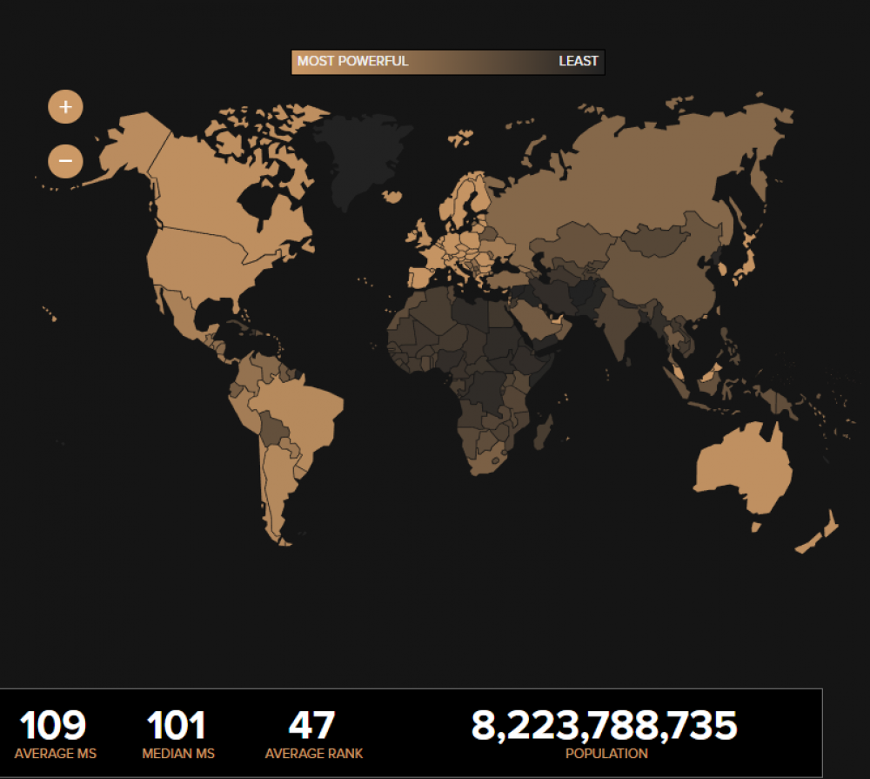Select Australia on the map

pyautogui.click(x=744, y=470)
